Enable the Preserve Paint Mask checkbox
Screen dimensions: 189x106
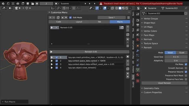[186, 75]
